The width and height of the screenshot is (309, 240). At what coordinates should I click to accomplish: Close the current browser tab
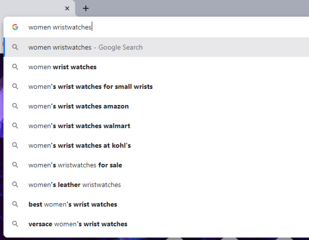click(67, 9)
